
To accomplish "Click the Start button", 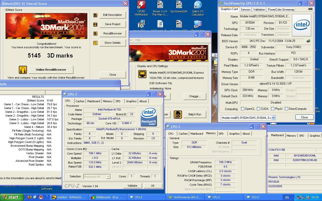I will pyautogui.click(x=12, y=197).
